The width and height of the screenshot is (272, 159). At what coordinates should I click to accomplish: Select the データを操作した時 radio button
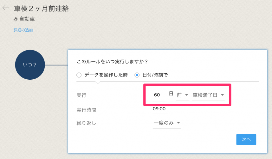point(79,75)
